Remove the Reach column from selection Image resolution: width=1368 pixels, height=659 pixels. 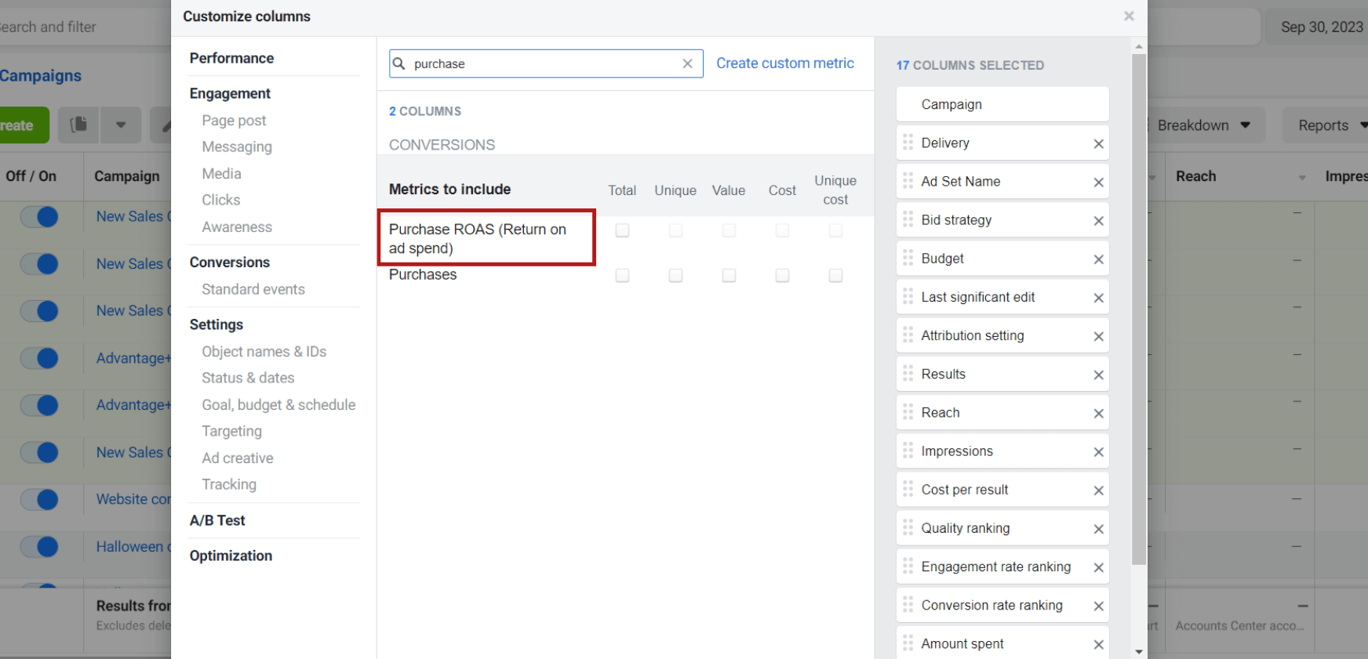[1098, 414]
